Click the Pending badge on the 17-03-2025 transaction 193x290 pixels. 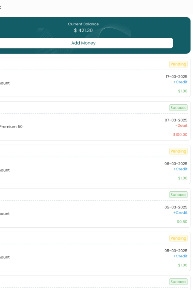(179, 64)
